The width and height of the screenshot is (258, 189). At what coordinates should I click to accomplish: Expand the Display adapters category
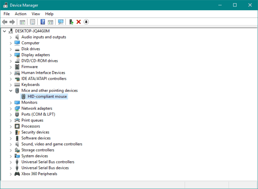coord(11,55)
